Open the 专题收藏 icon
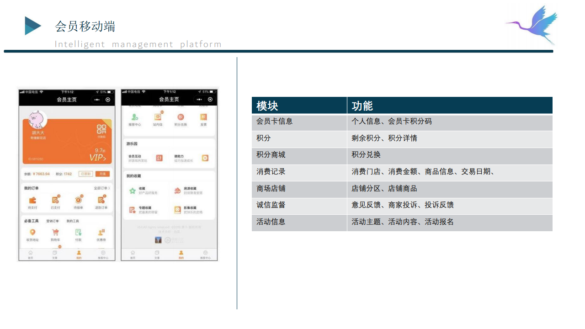 tap(132, 210)
